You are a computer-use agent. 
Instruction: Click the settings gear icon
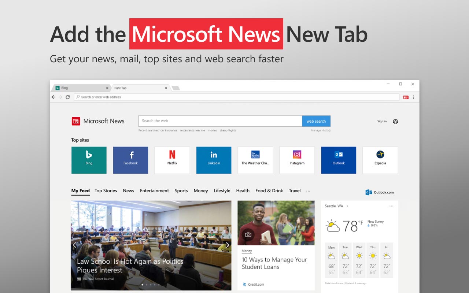coord(395,121)
